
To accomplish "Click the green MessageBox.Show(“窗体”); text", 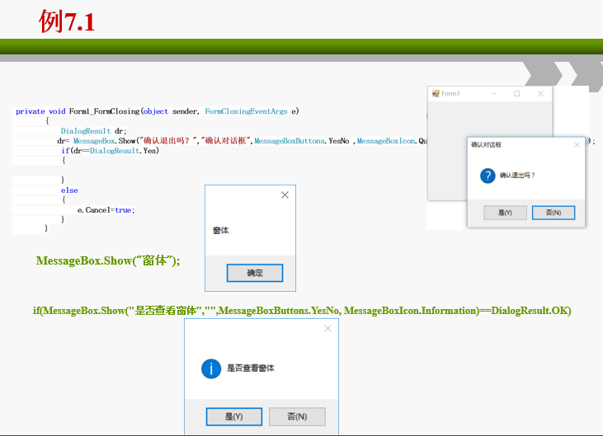I will (x=108, y=260).
